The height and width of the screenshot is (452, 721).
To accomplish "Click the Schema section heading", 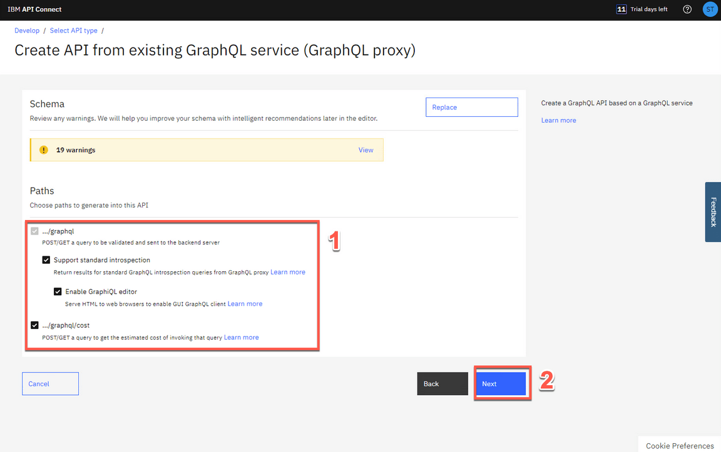I will click(47, 104).
